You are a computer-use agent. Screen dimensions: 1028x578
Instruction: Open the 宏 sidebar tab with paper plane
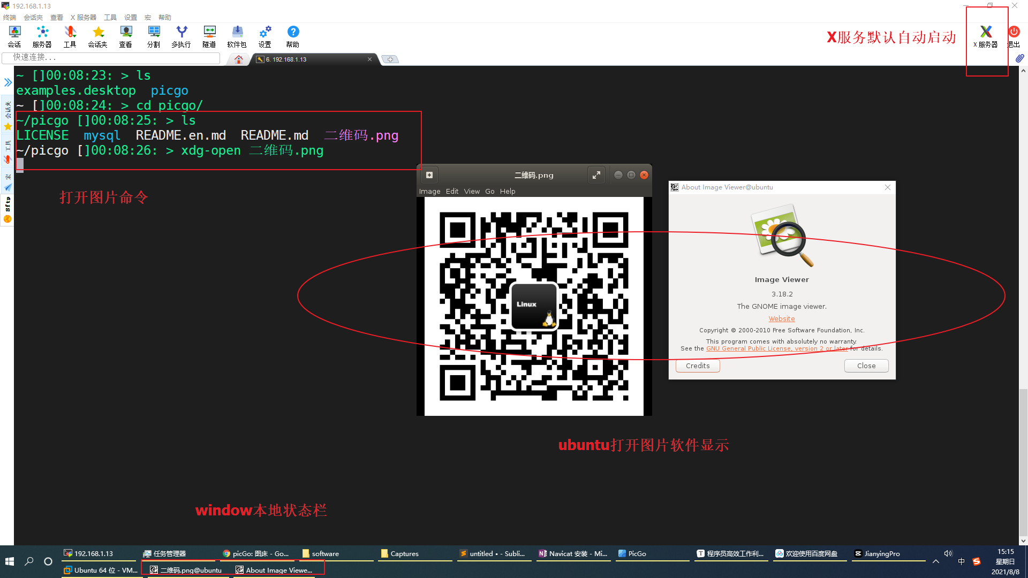7,182
